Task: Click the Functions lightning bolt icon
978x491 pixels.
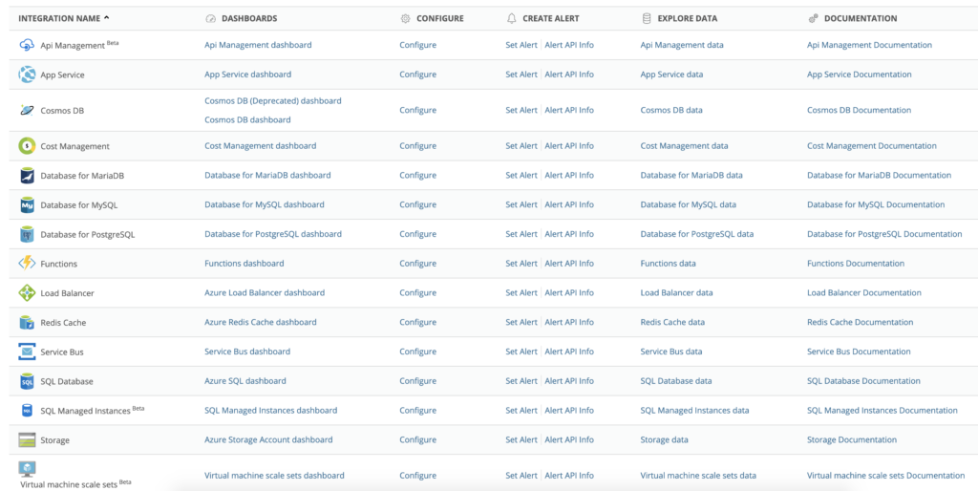Action: [x=27, y=264]
